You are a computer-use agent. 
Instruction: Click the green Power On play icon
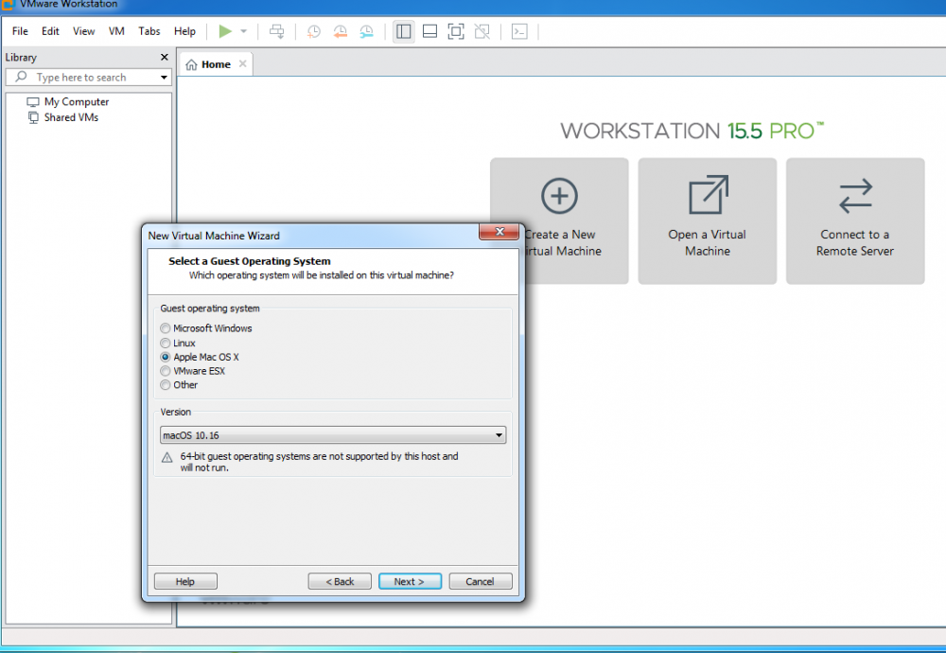point(225,31)
